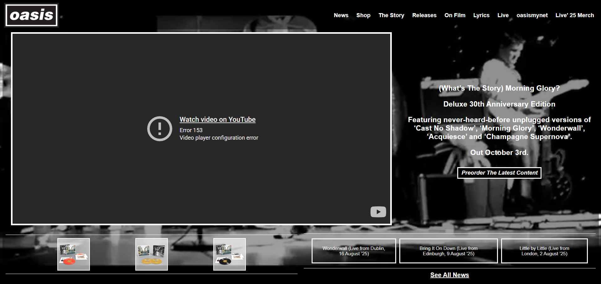
Task: Click the YouTube play icon in video corner
Action: click(378, 212)
